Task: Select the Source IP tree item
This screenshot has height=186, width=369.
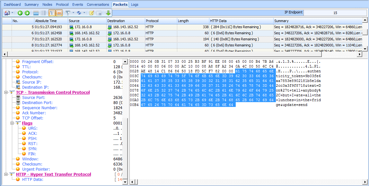Action: coord(31,82)
